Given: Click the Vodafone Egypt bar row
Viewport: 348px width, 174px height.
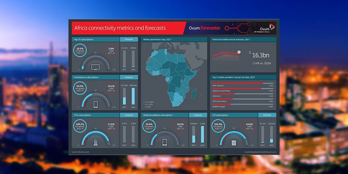Looking at the screenshot, I should [243, 106].
